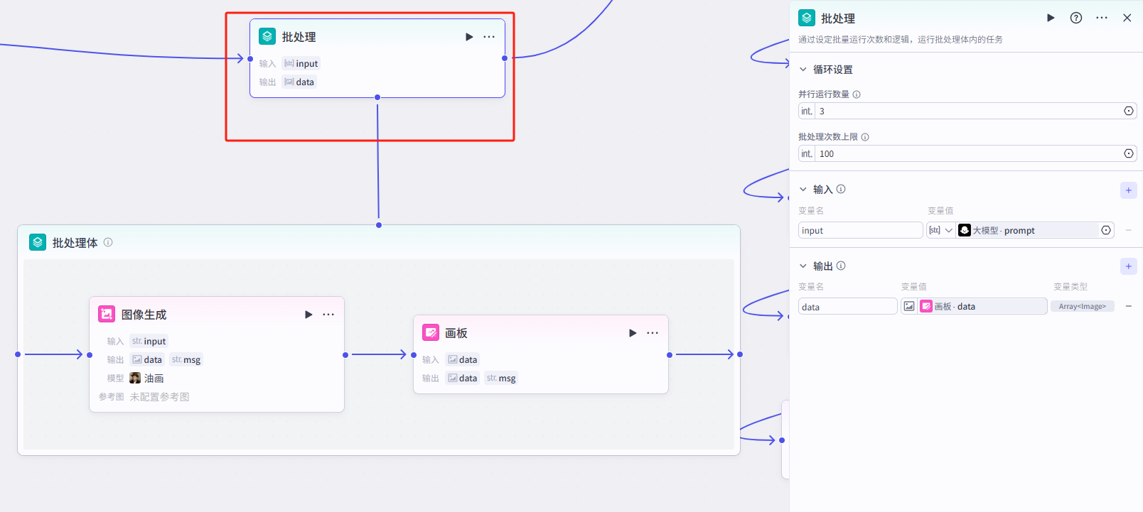Add a new output variable

pos(1128,266)
